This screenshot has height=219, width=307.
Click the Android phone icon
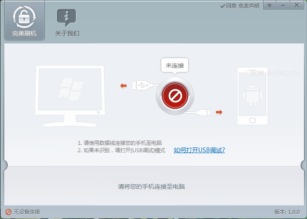click(x=252, y=96)
